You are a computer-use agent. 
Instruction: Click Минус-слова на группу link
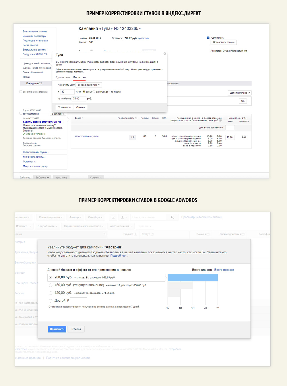(x=35, y=166)
